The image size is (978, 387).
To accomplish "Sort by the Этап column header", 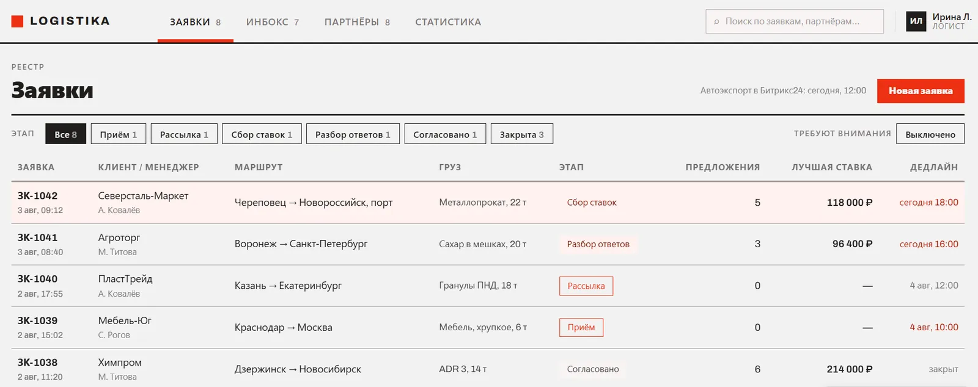I will 572,167.
